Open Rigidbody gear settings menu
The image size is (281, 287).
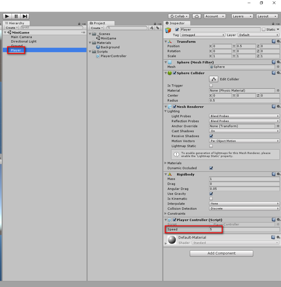pyautogui.click(x=278, y=174)
